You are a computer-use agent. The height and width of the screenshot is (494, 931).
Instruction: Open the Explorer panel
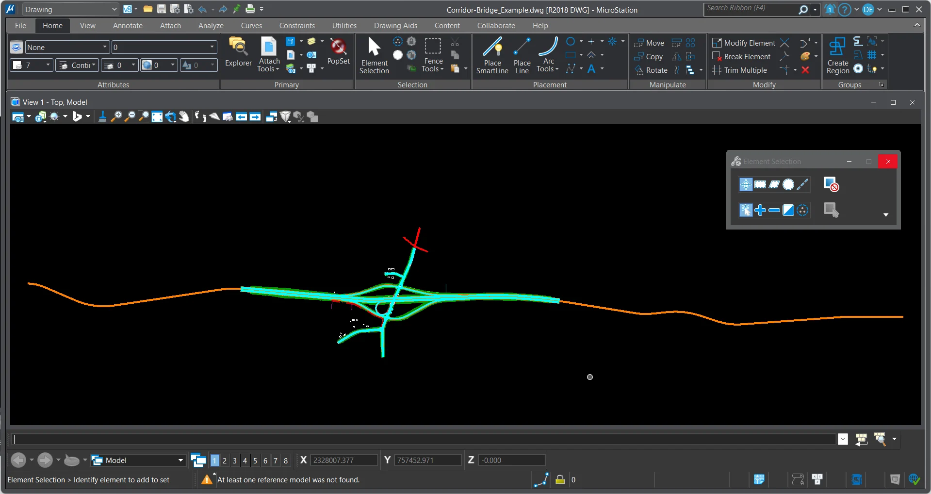(238, 52)
